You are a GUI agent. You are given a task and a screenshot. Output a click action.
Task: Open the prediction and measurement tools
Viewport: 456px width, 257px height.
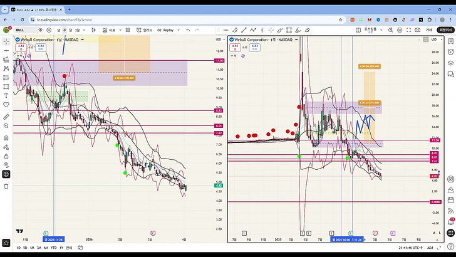click(6, 78)
